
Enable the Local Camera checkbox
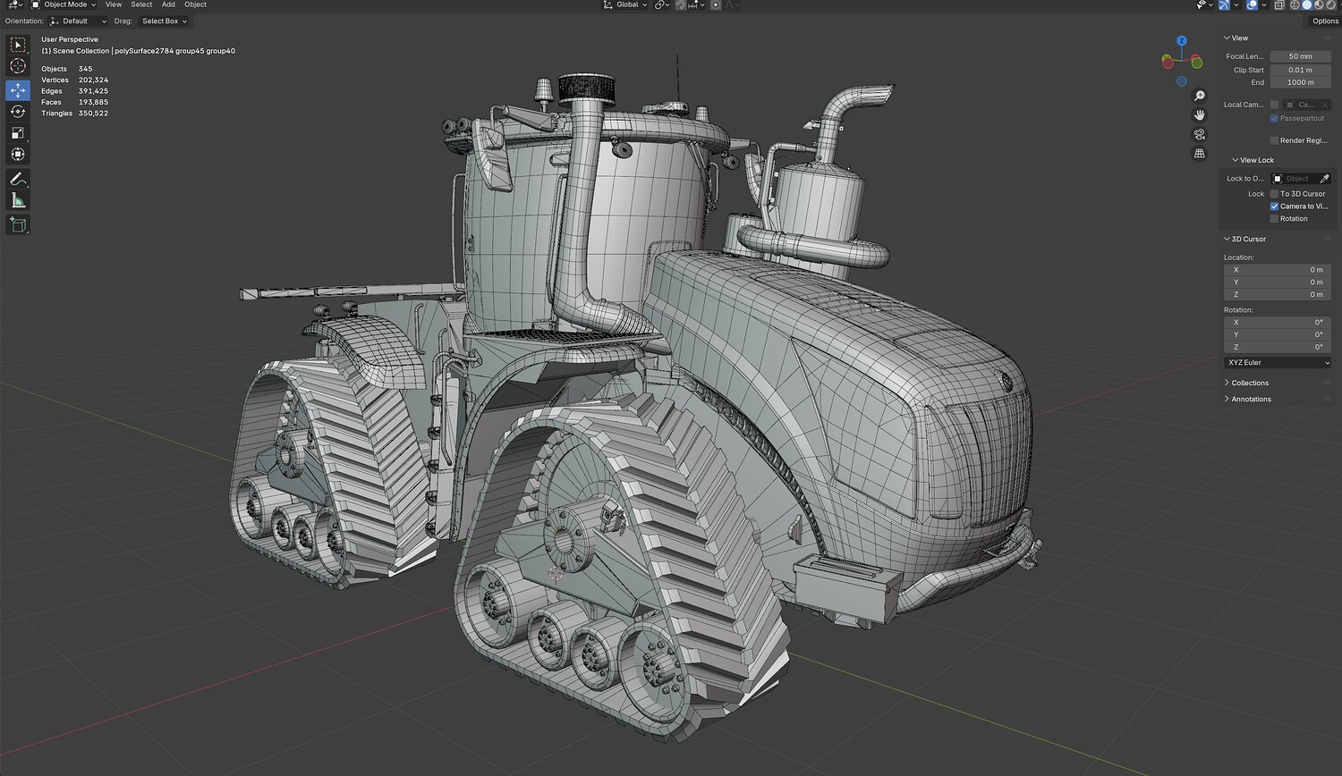(x=1274, y=105)
